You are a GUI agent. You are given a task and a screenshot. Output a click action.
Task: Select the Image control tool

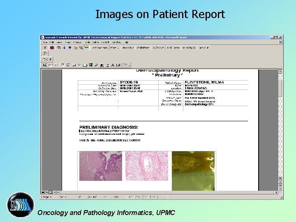pyautogui.click(x=118, y=65)
